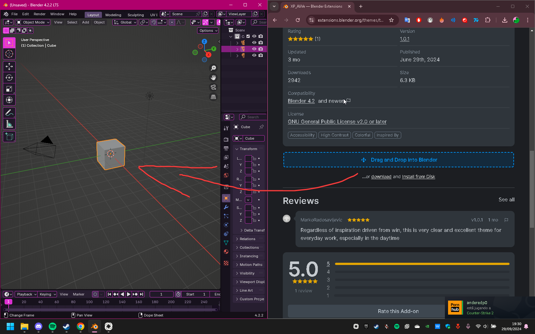Open the Tool properties tab (wrench and screwdriver)

226,128
